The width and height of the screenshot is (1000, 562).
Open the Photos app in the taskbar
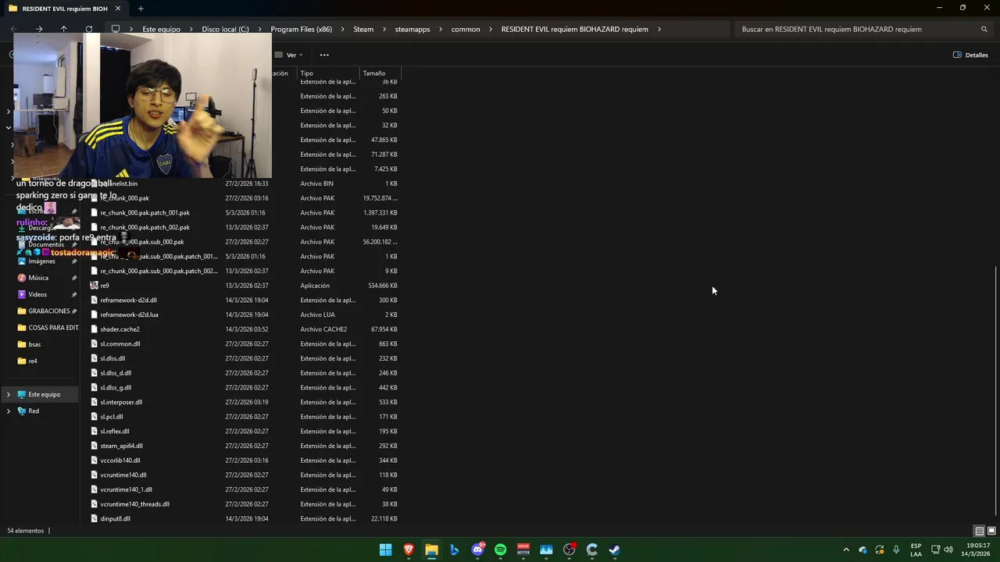pyautogui.click(x=546, y=550)
